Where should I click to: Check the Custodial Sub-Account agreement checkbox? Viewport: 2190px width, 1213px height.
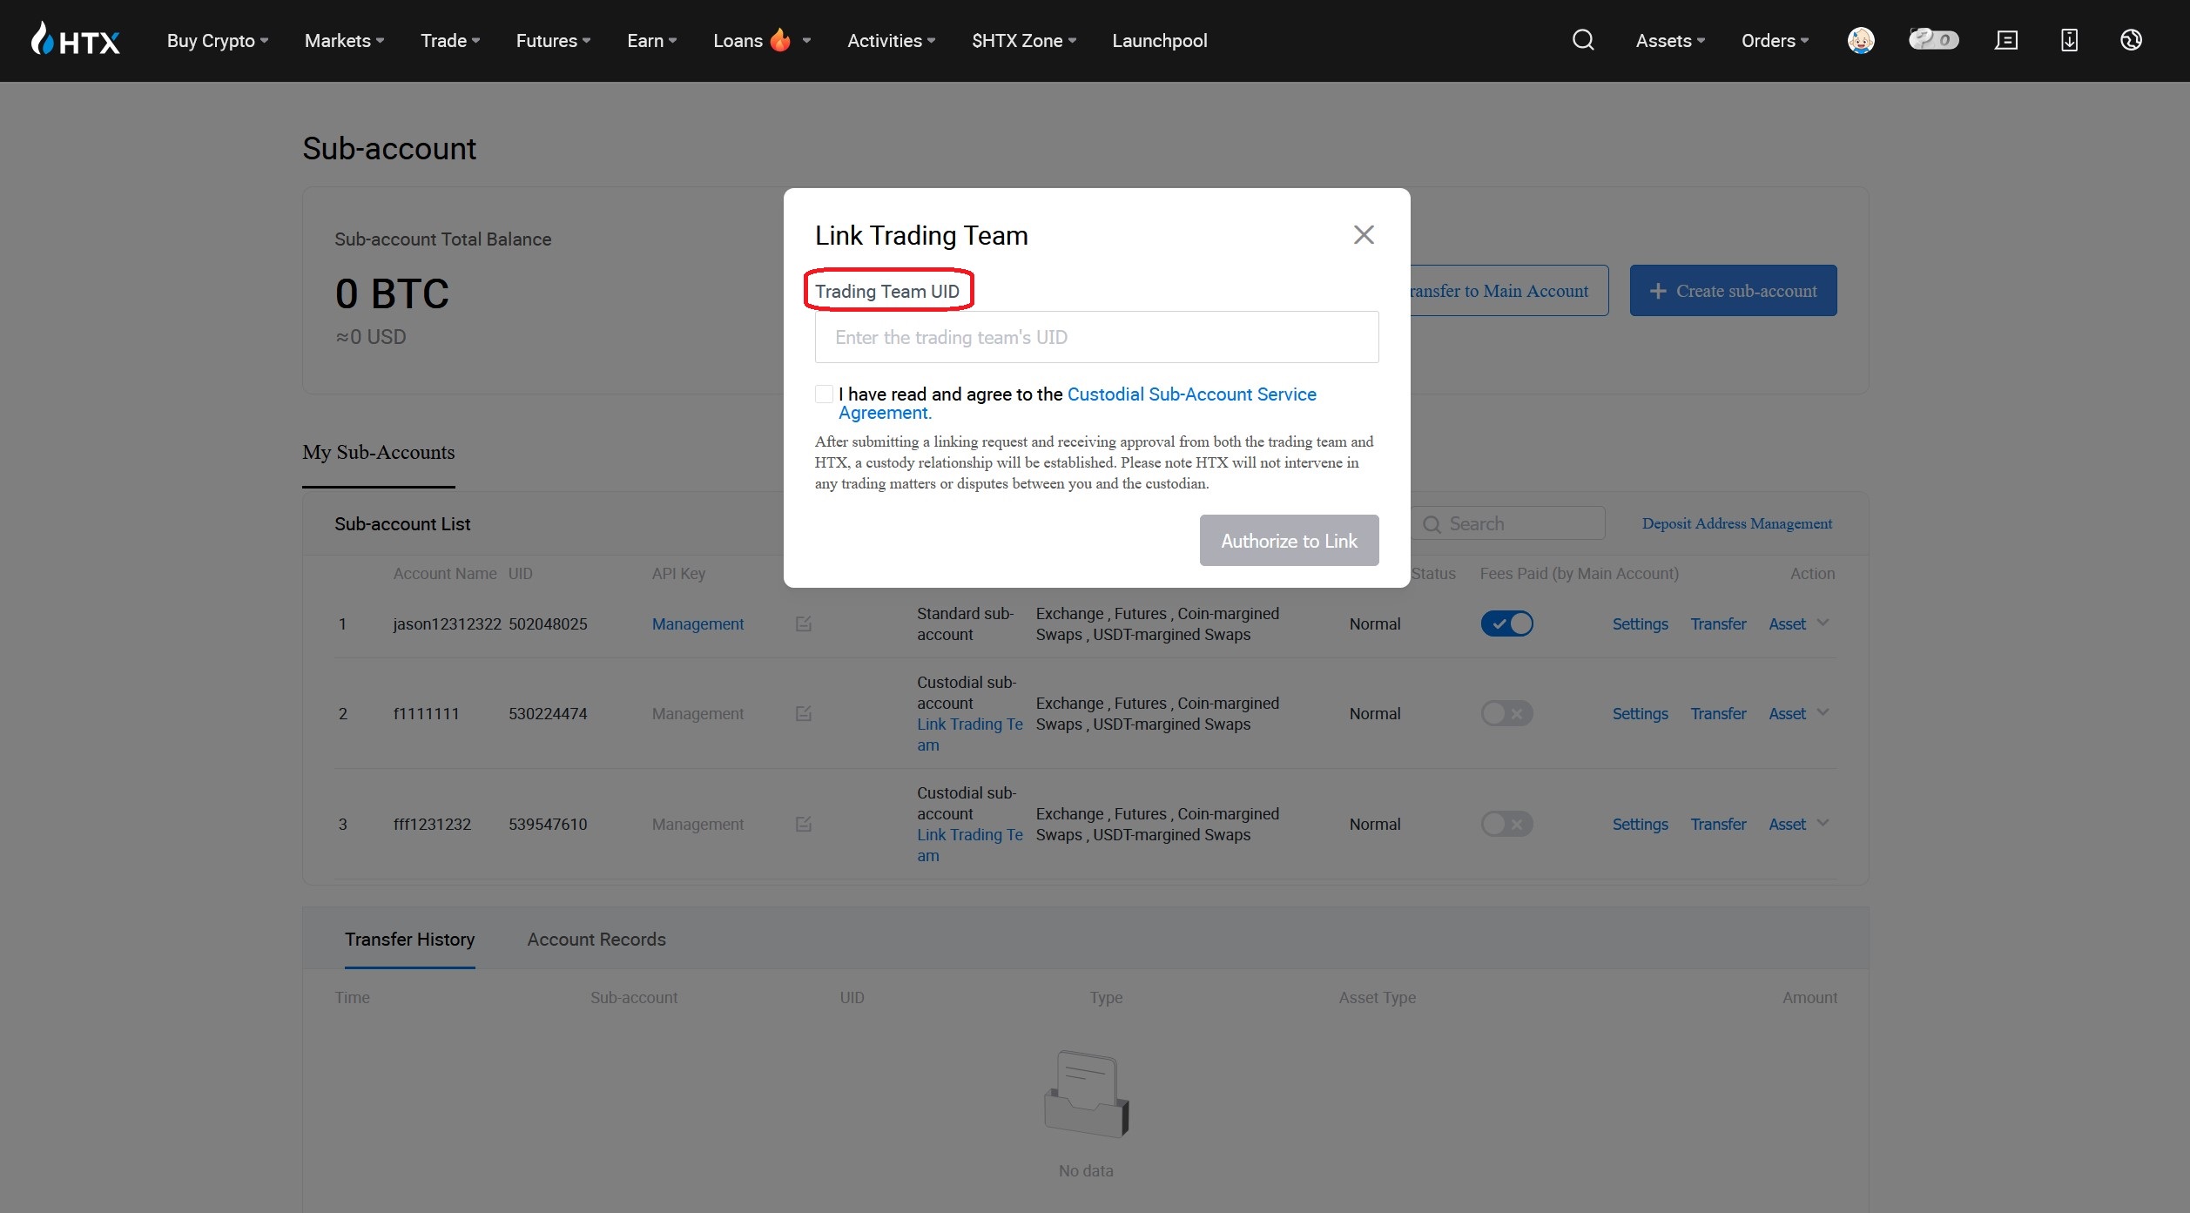click(824, 394)
